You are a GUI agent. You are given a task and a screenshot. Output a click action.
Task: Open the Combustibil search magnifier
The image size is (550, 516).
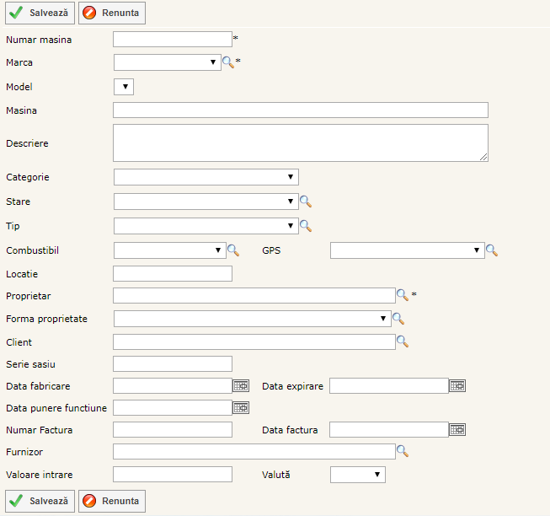point(233,250)
